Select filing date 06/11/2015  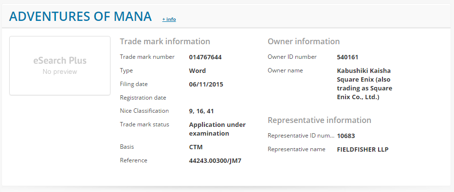point(206,85)
